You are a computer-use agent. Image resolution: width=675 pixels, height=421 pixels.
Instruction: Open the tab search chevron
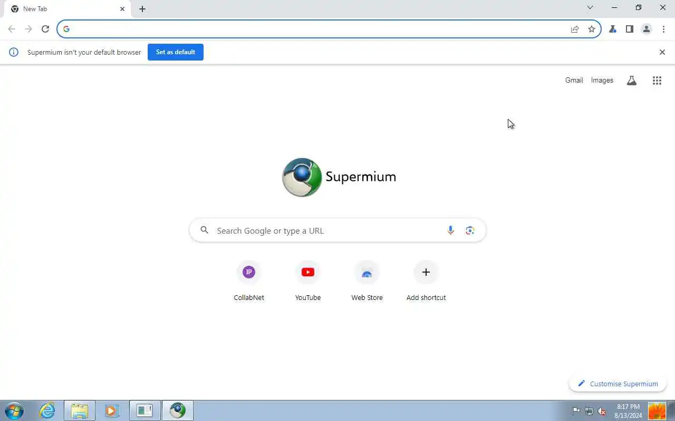[590, 7]
